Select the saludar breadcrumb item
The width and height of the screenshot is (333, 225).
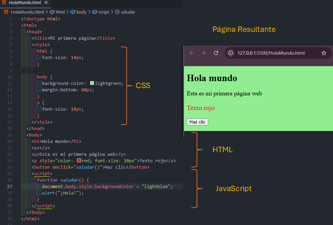(128, 12)
